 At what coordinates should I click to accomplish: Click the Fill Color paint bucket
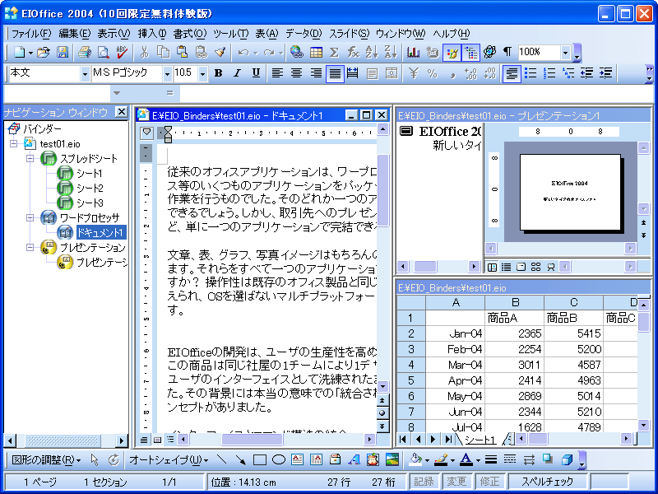(415, 459)
